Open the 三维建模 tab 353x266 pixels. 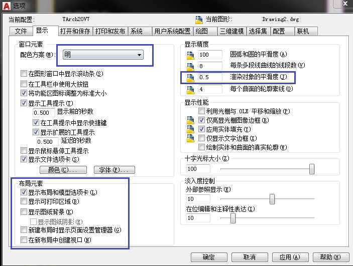232,31
